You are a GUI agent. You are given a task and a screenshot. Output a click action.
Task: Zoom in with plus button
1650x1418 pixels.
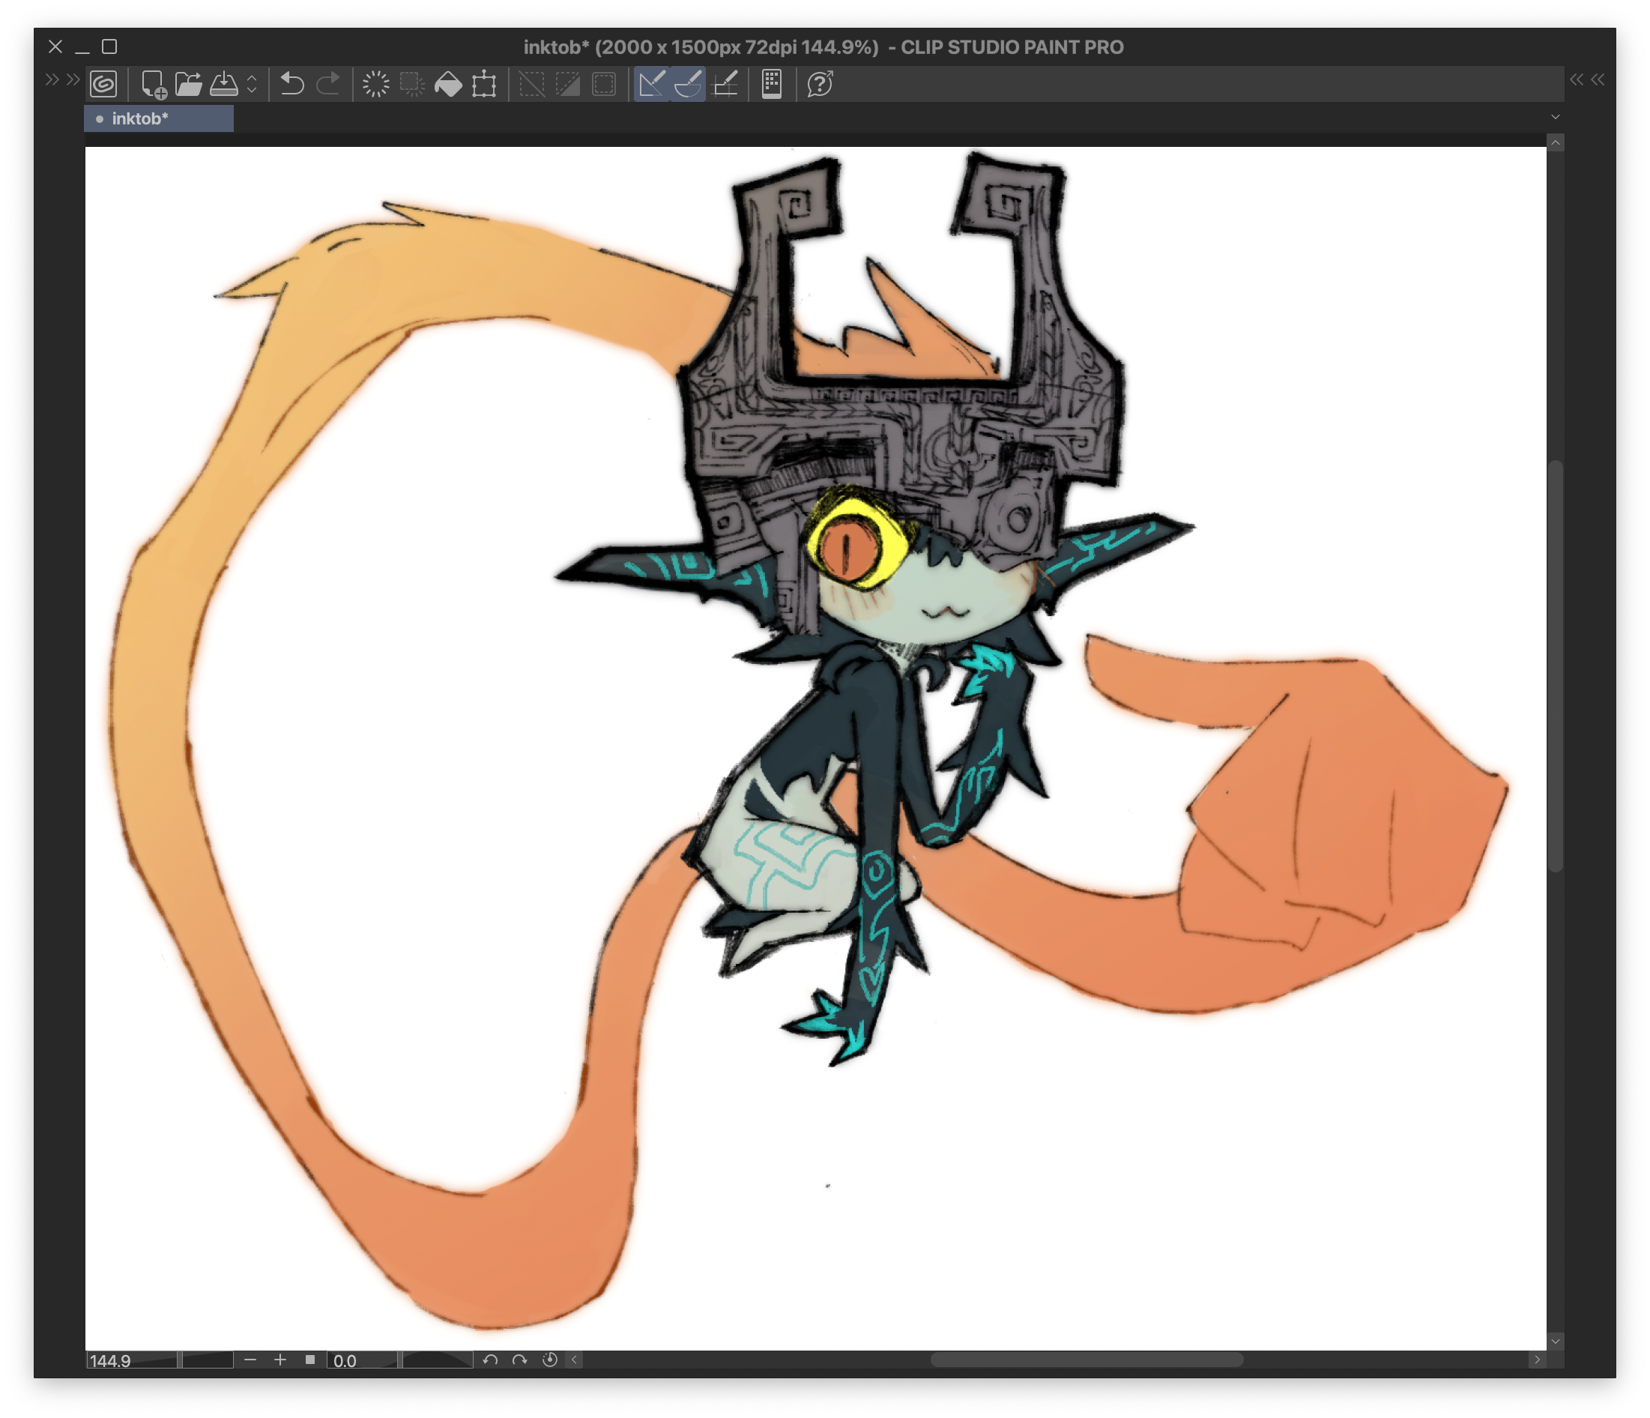280,1360
